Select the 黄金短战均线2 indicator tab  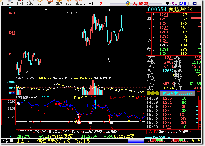click(93, 131)
